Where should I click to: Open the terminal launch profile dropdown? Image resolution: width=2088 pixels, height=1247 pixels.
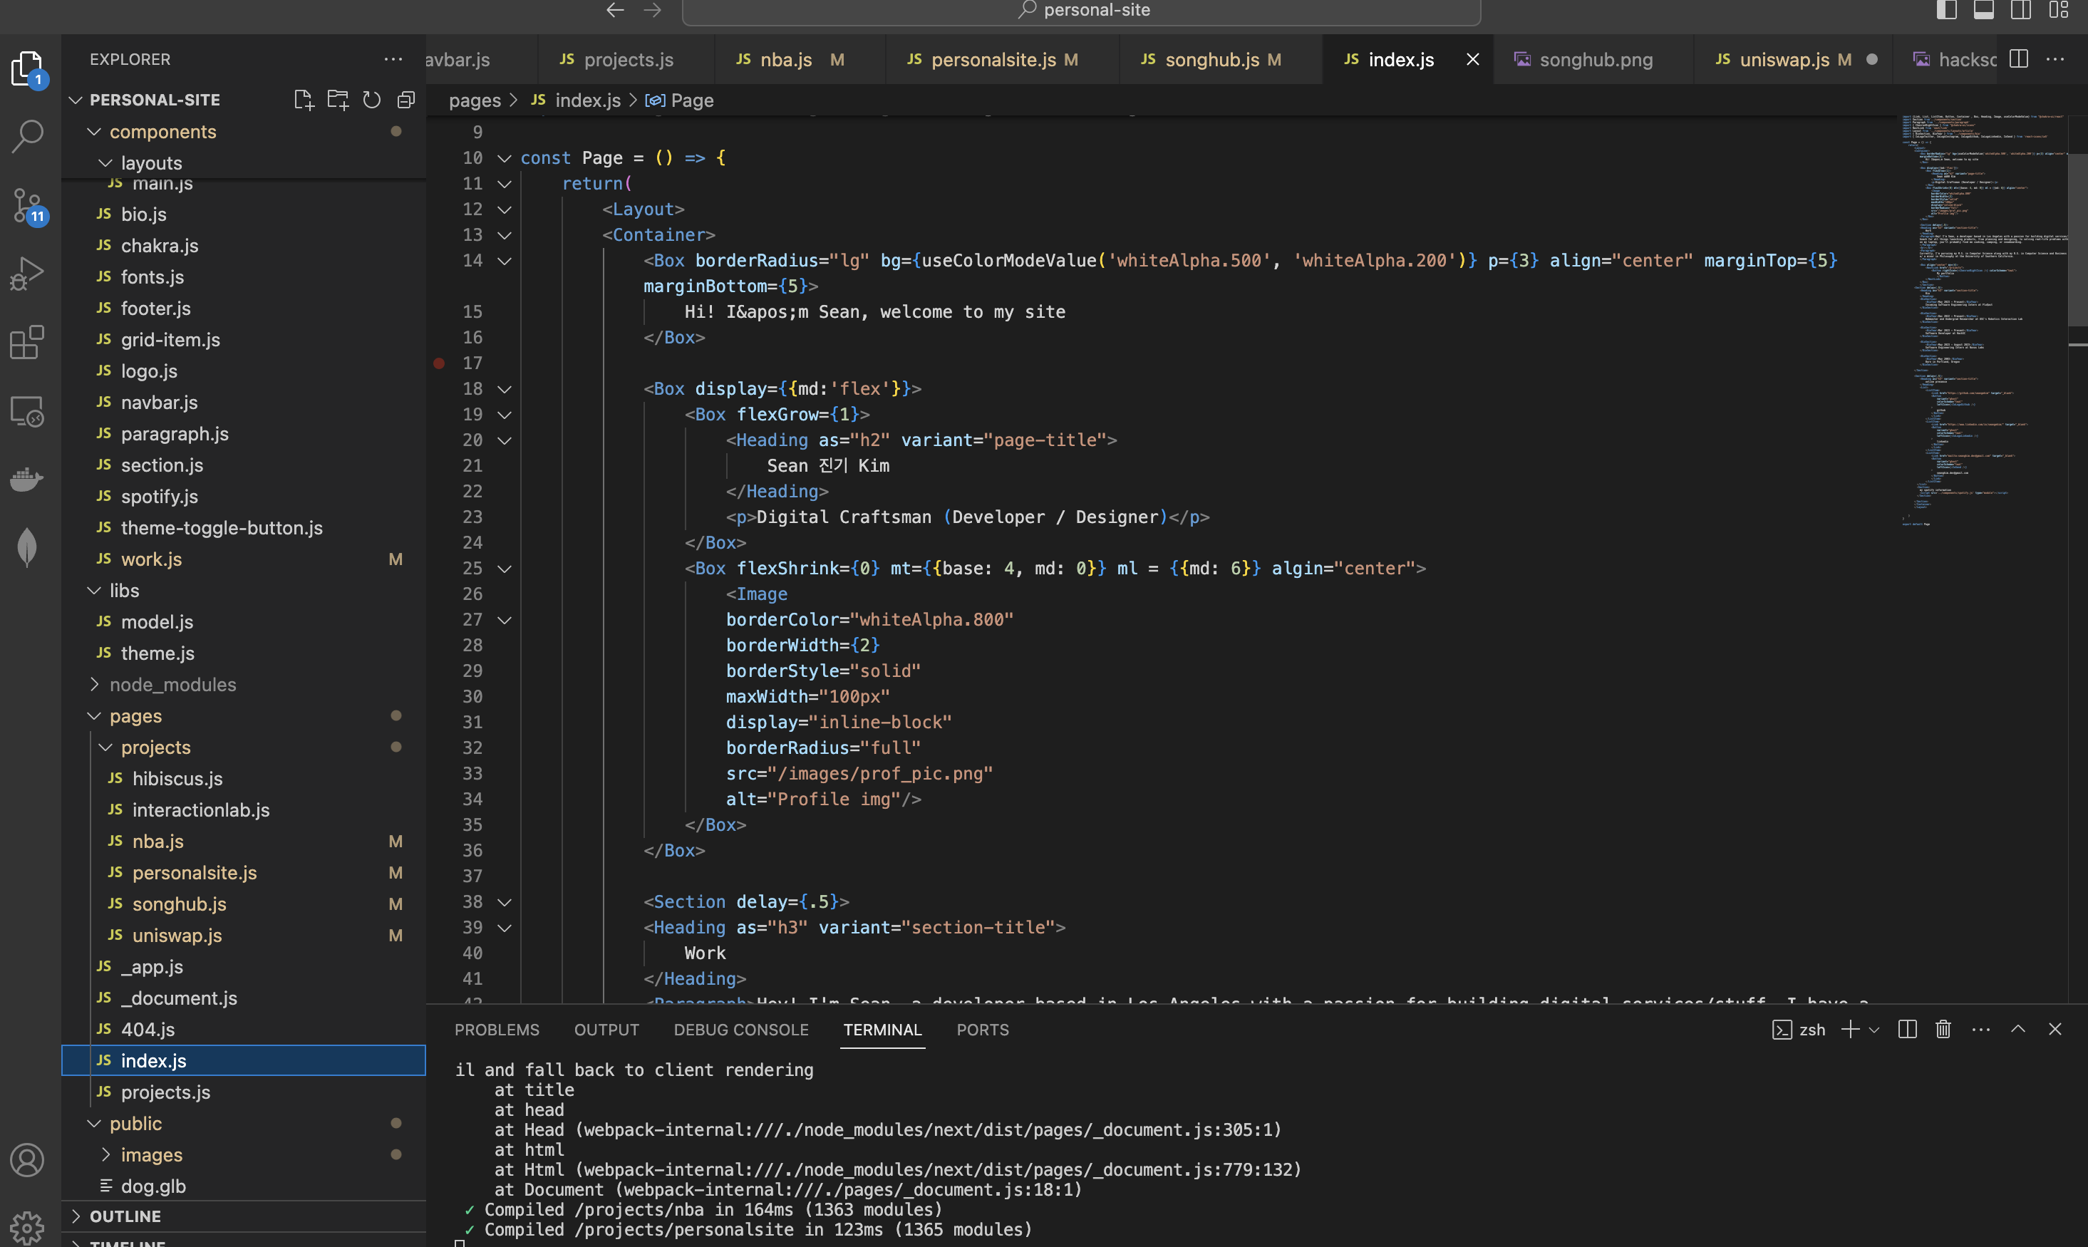[1875, 1030]
